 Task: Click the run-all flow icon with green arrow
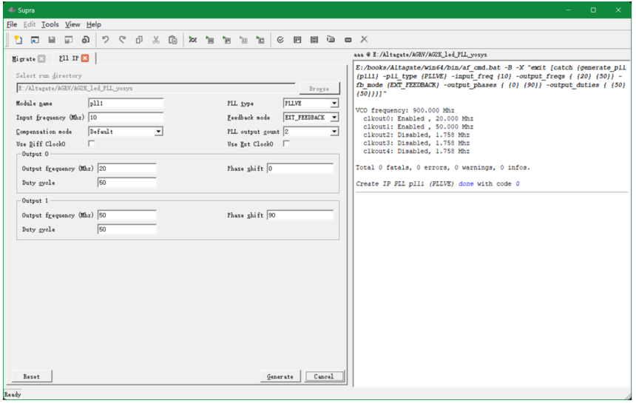(x=193, y=40)
